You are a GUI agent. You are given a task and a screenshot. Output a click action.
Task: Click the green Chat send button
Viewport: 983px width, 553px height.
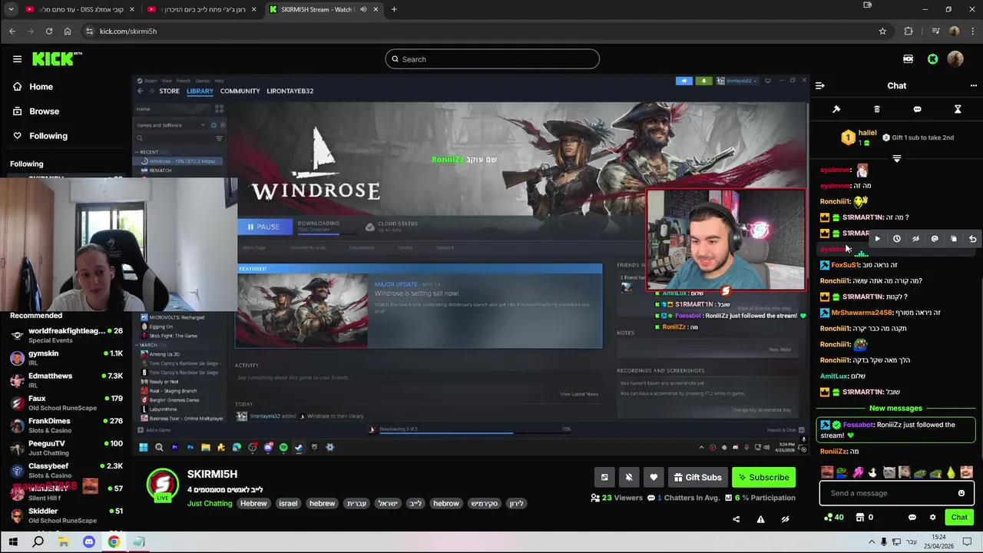point(959,518)
